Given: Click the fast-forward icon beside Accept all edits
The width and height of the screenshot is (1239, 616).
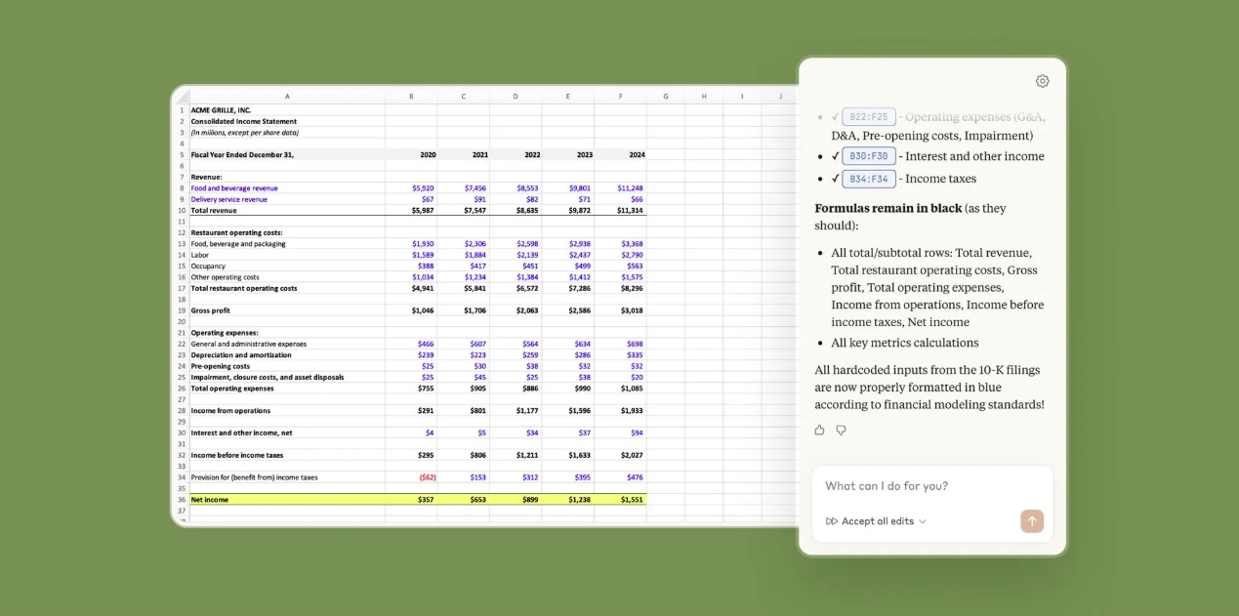Looking at the screenshot, I should click(832, 521).
